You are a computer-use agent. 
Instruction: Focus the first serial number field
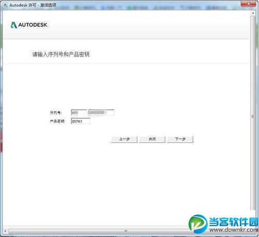click(x=79, y=113)
